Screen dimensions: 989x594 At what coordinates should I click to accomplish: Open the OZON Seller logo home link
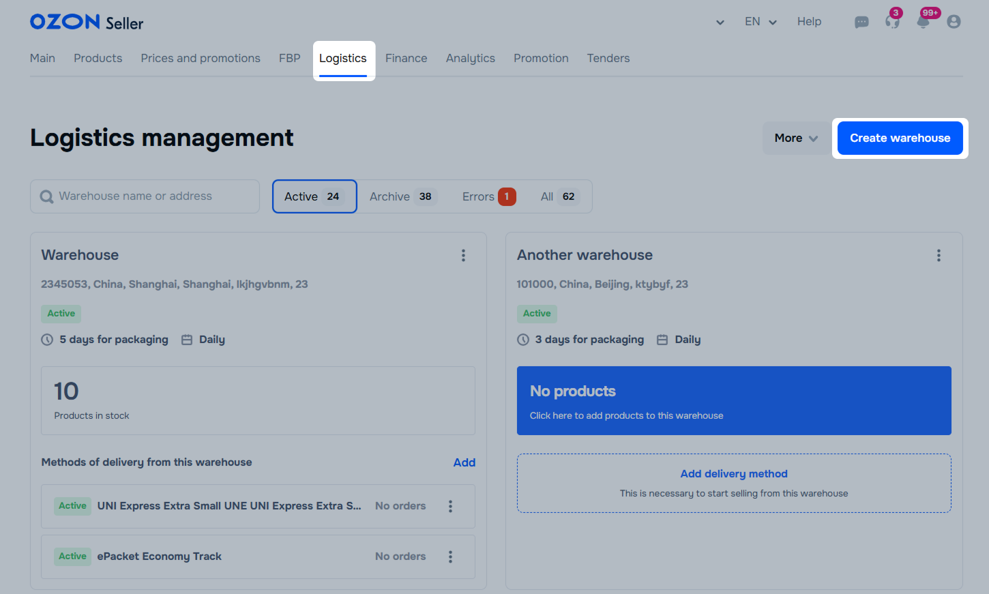click(x=87, y=22)
